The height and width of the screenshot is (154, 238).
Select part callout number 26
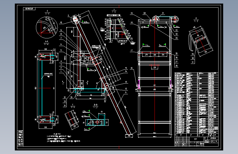[177, 58]
